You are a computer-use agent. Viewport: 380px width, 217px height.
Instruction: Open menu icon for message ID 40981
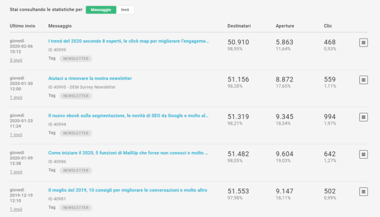[x=363, y=191]
